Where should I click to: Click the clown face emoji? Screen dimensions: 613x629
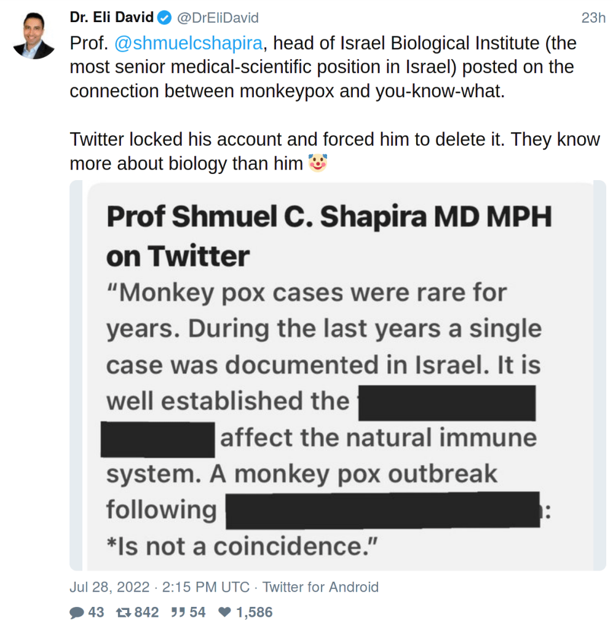[x=317, y=164]
